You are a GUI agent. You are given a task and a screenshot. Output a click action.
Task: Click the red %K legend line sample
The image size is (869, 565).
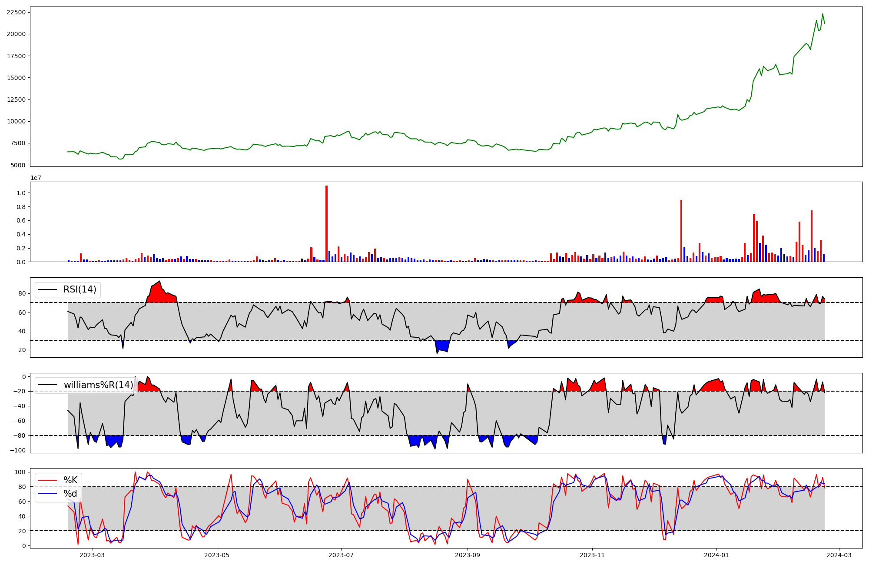point(48,480)
